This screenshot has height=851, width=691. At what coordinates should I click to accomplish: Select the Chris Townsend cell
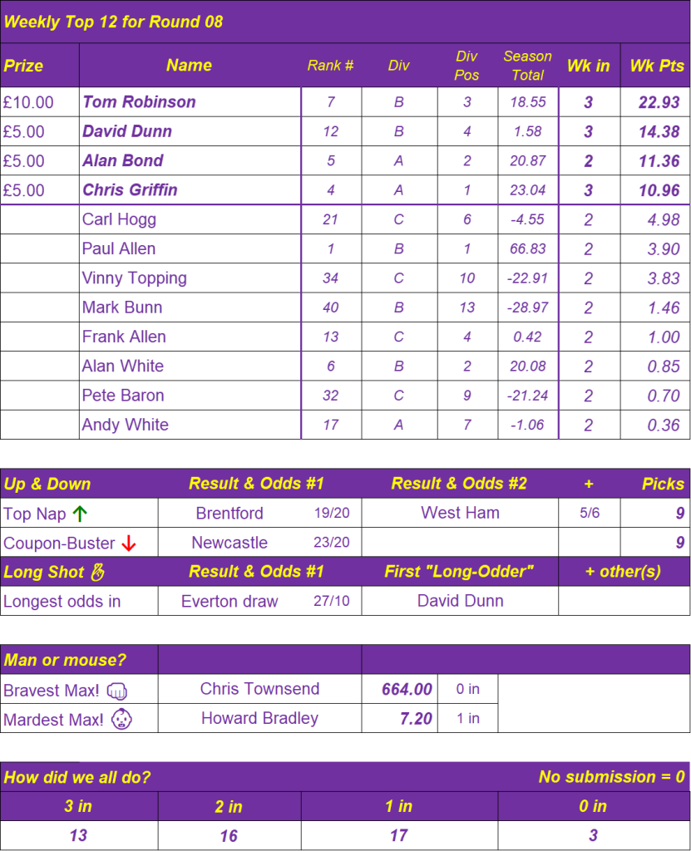click(259, 689)
